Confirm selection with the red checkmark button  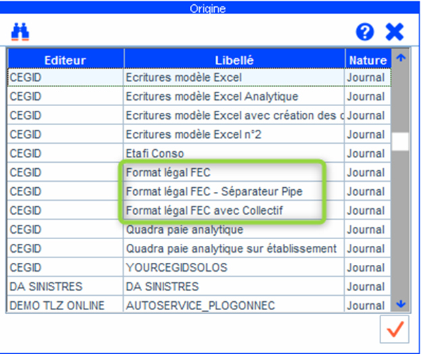coord(395,330)
